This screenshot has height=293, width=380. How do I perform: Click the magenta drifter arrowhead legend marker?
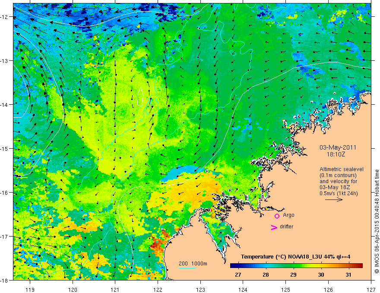274,227
